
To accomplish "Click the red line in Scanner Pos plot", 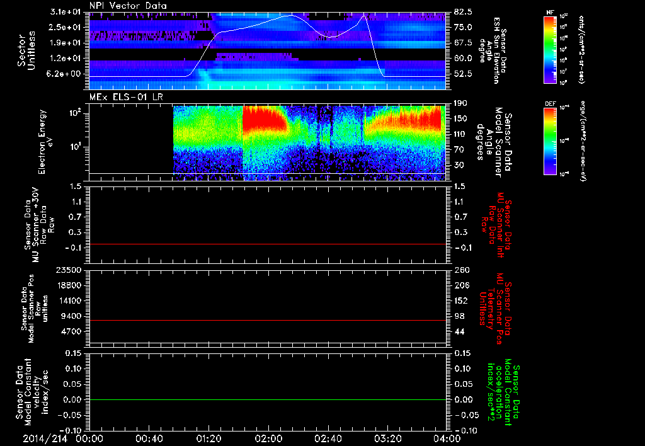I will (268, 320).
